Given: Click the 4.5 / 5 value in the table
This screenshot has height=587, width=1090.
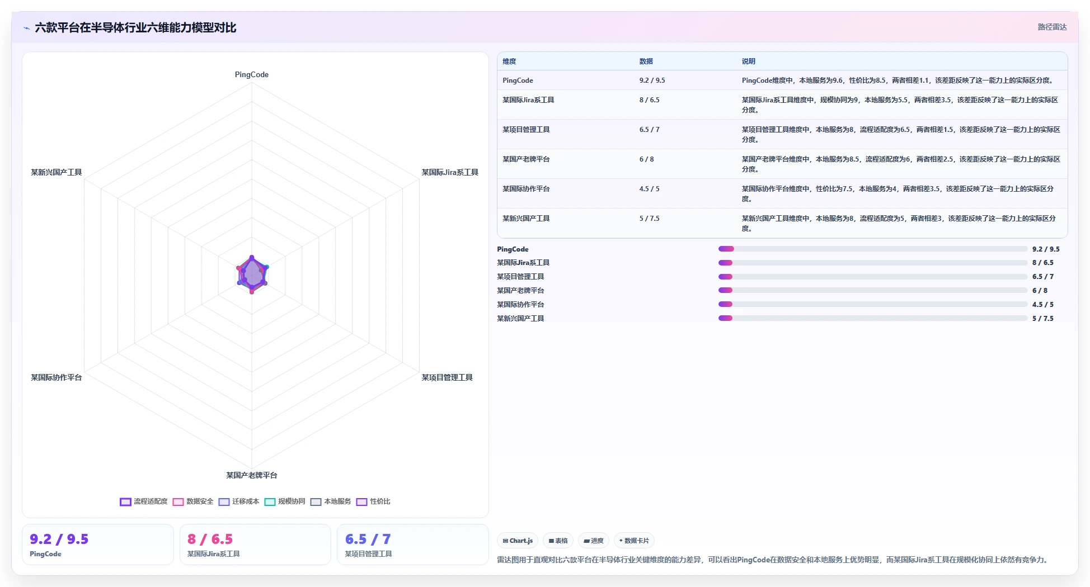Looking at the screenshot, I should coord(650,189).
